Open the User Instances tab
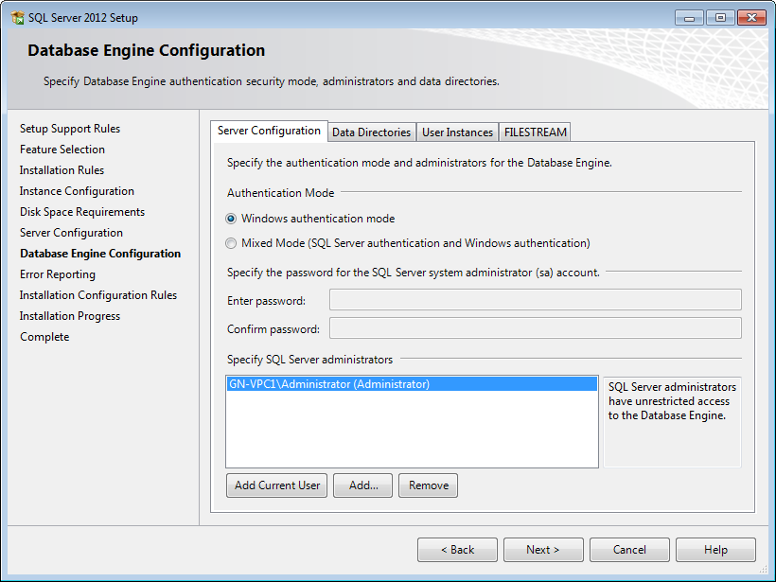Image resolution: width=776 pixels, height=582 pixels. tap(457, 132)
